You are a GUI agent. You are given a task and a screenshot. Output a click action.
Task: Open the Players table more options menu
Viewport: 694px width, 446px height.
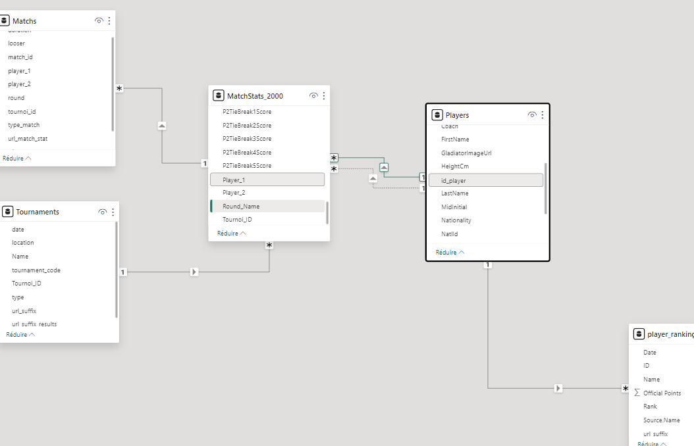point(543,115)
